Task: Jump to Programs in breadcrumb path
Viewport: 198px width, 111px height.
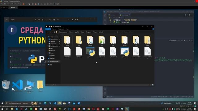Action: pyautogui.click(x=88, y=32)
